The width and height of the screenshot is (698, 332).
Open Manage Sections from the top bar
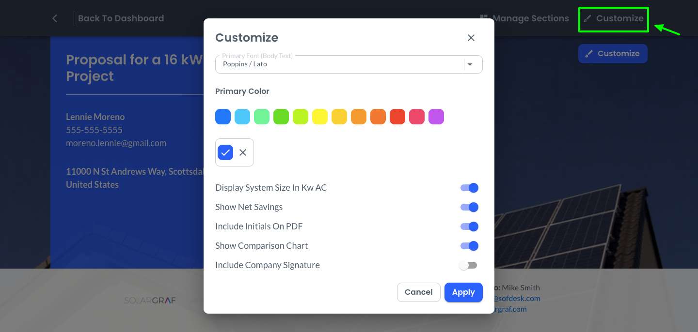524,18
